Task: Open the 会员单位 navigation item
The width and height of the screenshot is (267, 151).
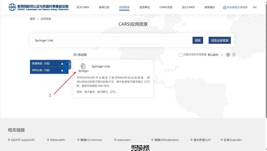Action: click(144, 7)
